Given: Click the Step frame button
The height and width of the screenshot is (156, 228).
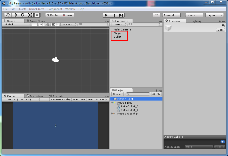Looking at the screenshot, I should click(x=121, y=15).
